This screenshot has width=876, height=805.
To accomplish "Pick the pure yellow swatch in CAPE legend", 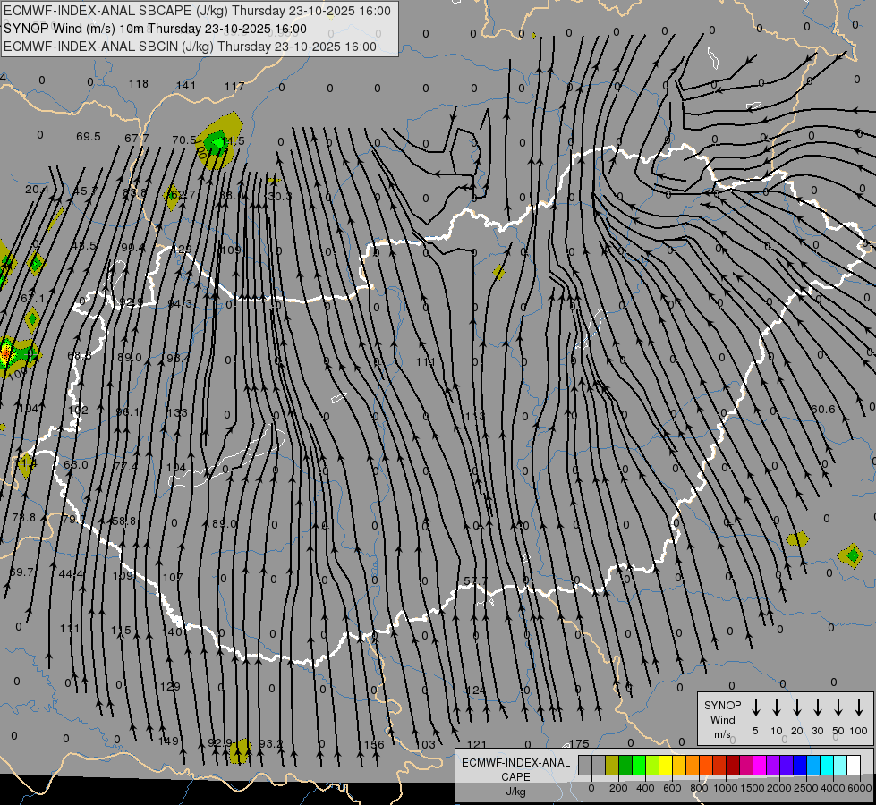I will click(666, 766).
